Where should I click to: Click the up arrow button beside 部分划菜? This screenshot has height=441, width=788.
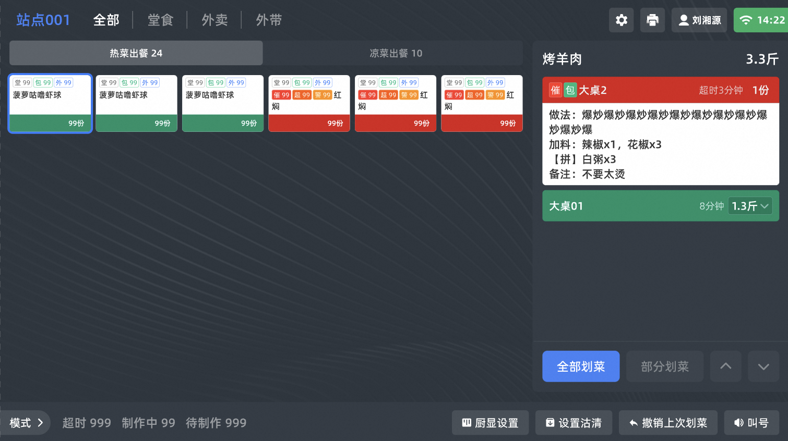pyautogui.click(x=725, y=366)
